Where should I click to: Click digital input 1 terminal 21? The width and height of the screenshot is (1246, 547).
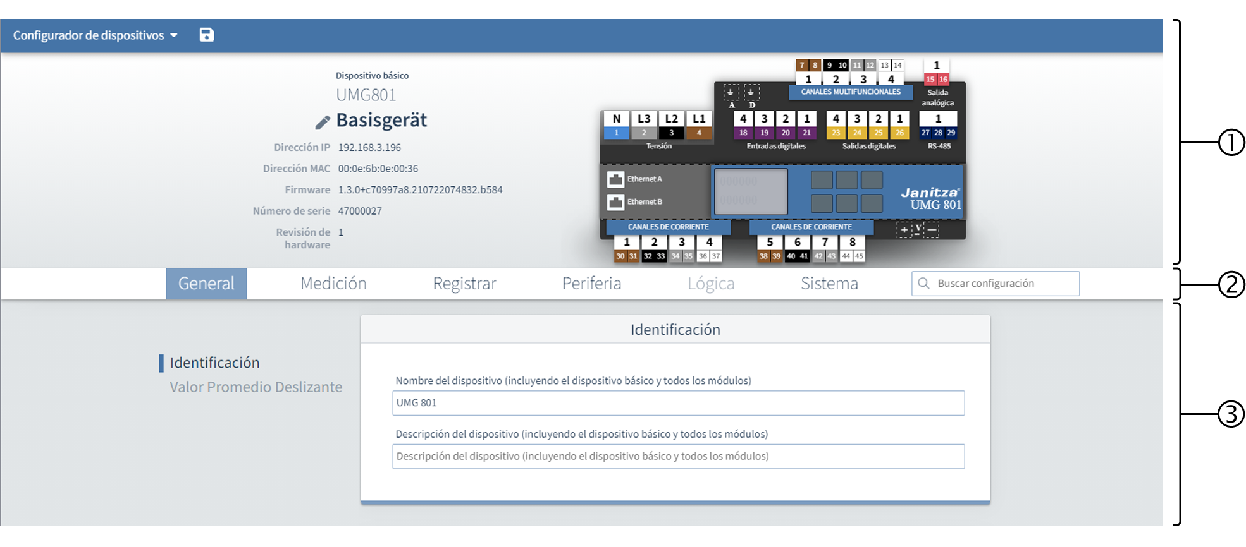(x=806, y=124)
